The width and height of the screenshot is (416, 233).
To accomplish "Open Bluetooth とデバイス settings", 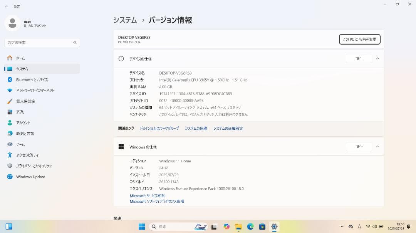I will coord(42,79).
